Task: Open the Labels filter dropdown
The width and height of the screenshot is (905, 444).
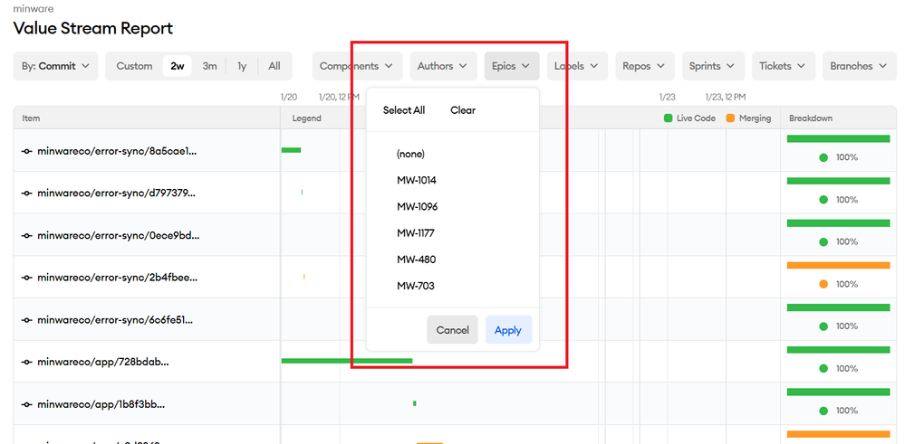Action: 576,66
